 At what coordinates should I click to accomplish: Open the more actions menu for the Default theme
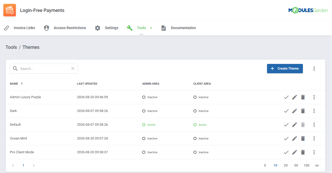[x=314, y=125]
